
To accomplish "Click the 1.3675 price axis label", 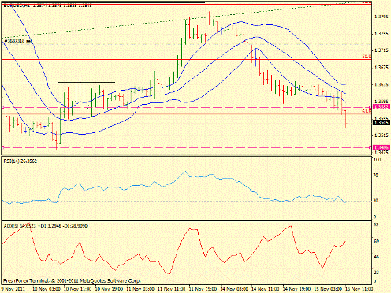I will click(381, 68).
